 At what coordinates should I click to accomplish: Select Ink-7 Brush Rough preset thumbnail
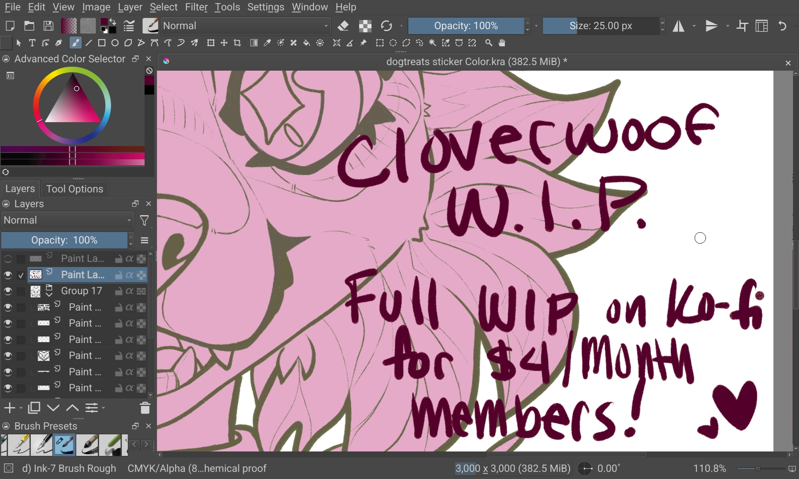64,445
